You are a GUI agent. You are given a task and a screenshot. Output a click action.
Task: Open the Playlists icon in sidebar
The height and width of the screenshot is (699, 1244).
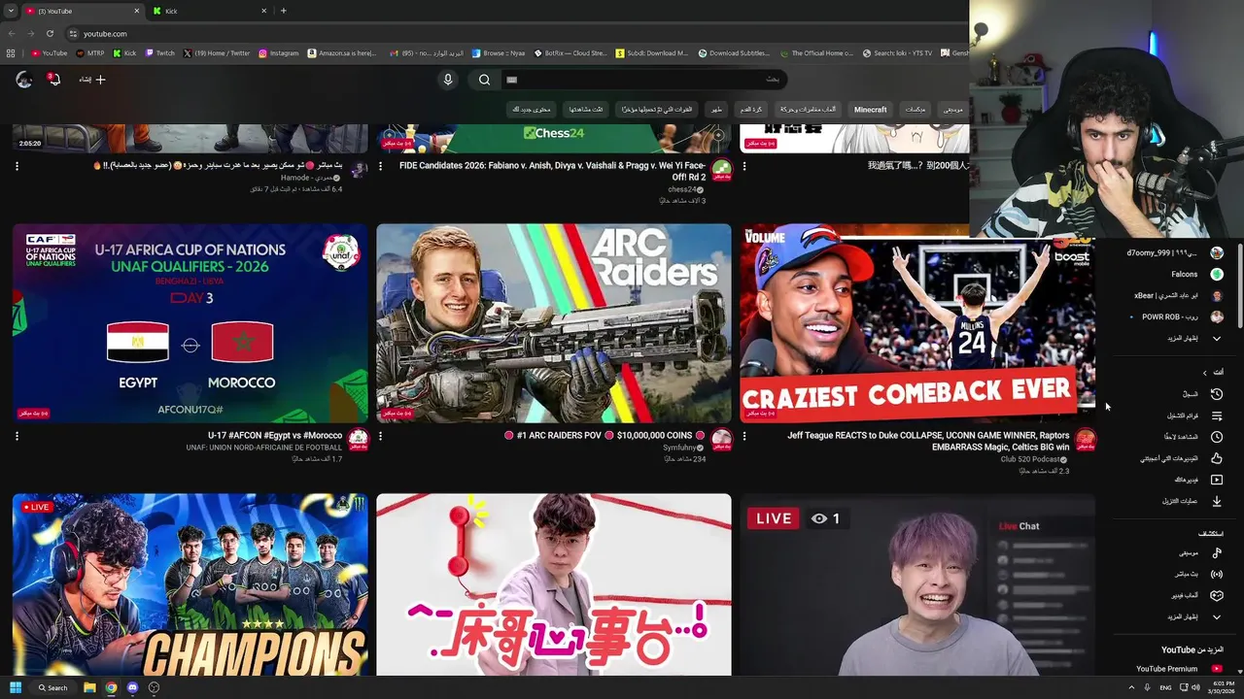[x=1217, y=416]
